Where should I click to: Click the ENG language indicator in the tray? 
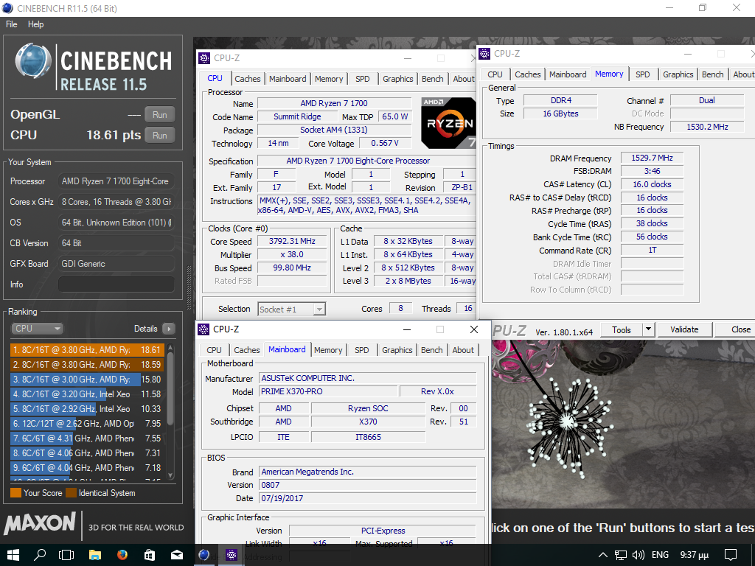(660, 555)
